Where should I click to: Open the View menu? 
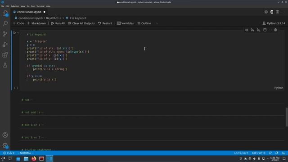(23, 6)
